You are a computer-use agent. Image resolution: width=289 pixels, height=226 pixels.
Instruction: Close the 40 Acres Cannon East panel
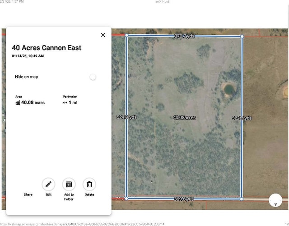click(103, 35)
